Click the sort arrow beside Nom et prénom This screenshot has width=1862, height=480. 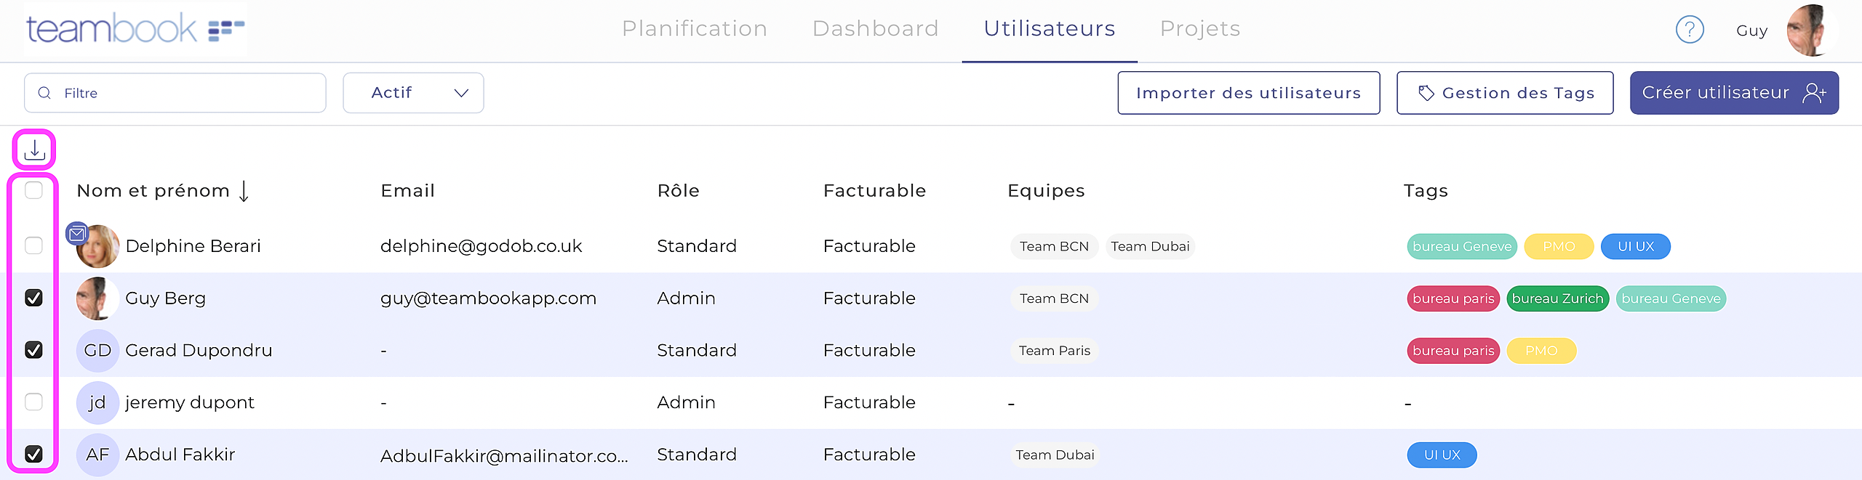coord(244,191)
